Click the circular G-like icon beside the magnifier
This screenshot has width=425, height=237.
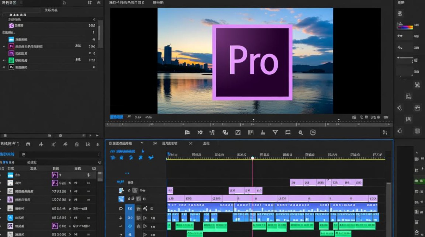313,132
